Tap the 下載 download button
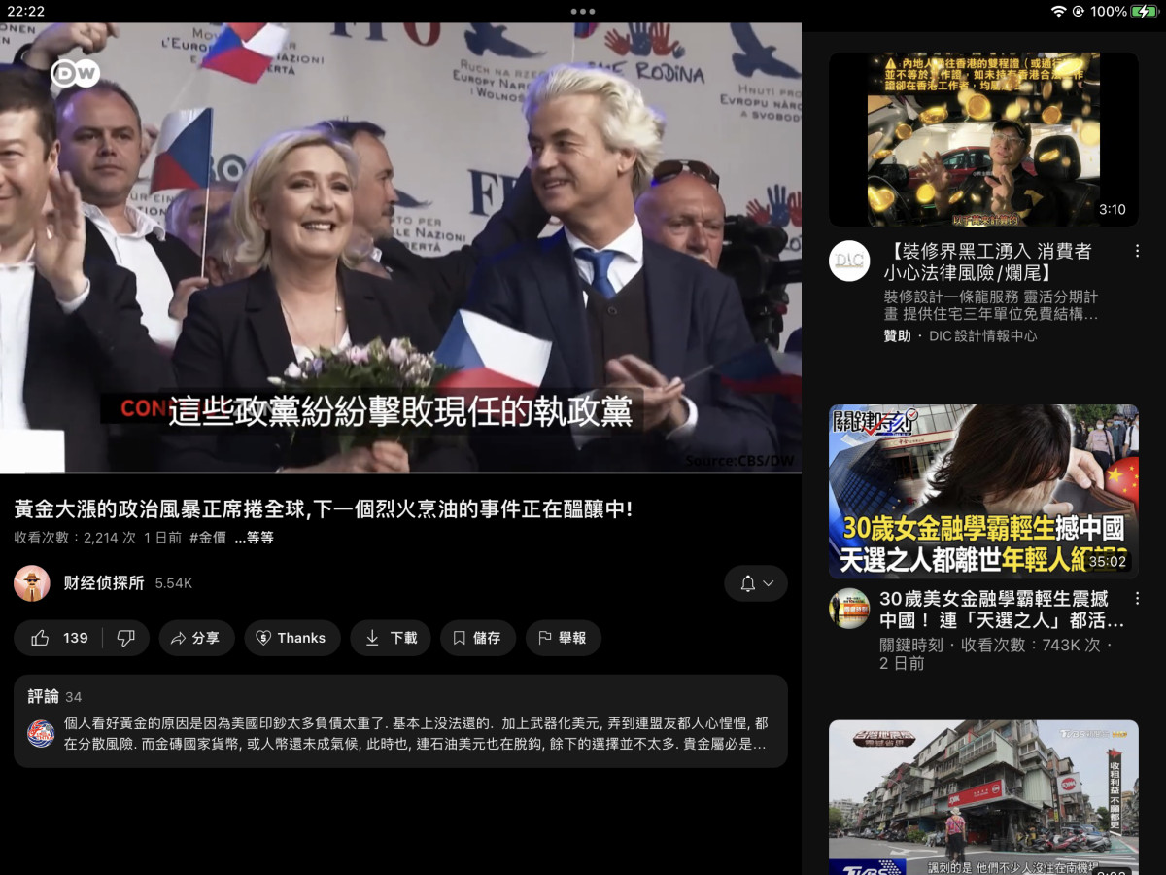Image resolution: width=1166 pixels, height=875 pixels. 391,638
